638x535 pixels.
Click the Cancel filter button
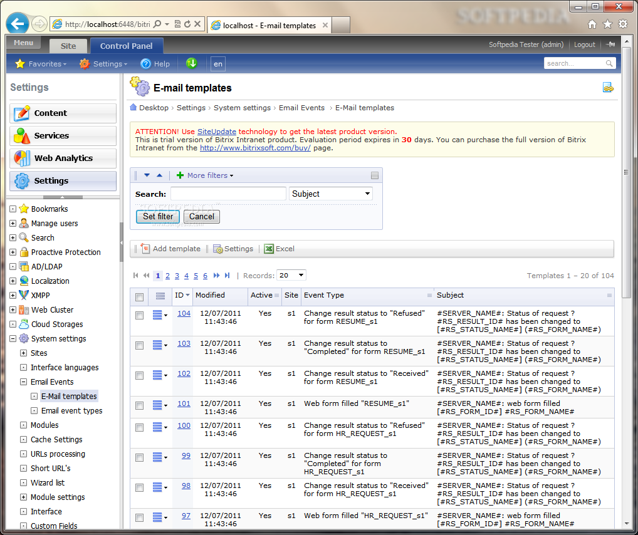[x=202, y=216]
